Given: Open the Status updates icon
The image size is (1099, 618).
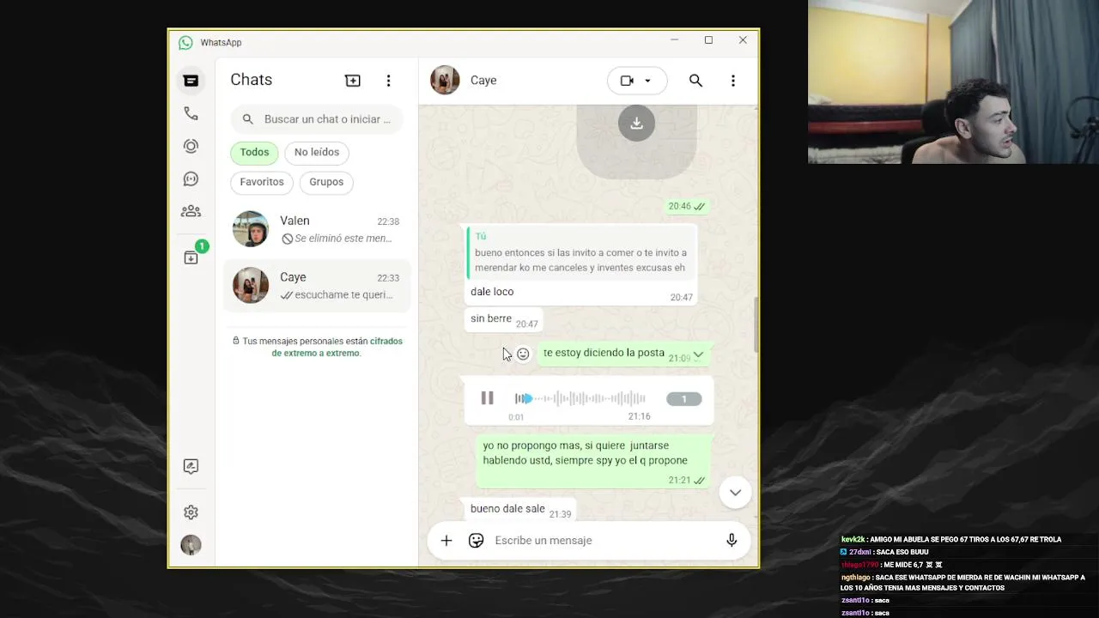Looking at the screenshot, I should point(191,146).
